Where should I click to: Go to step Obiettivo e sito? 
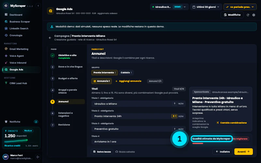68,56
